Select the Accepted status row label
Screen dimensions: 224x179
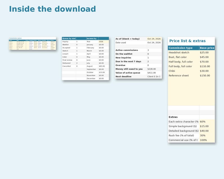(66, 48)
